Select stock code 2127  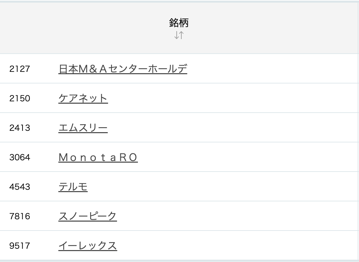[20, 69]
